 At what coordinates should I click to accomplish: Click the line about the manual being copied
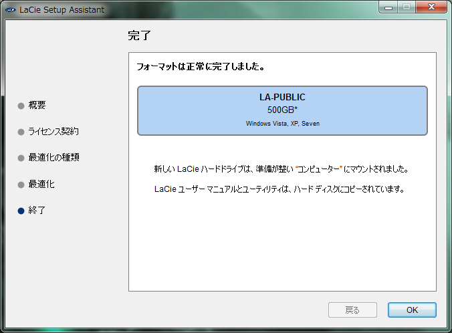pos(279,189)
